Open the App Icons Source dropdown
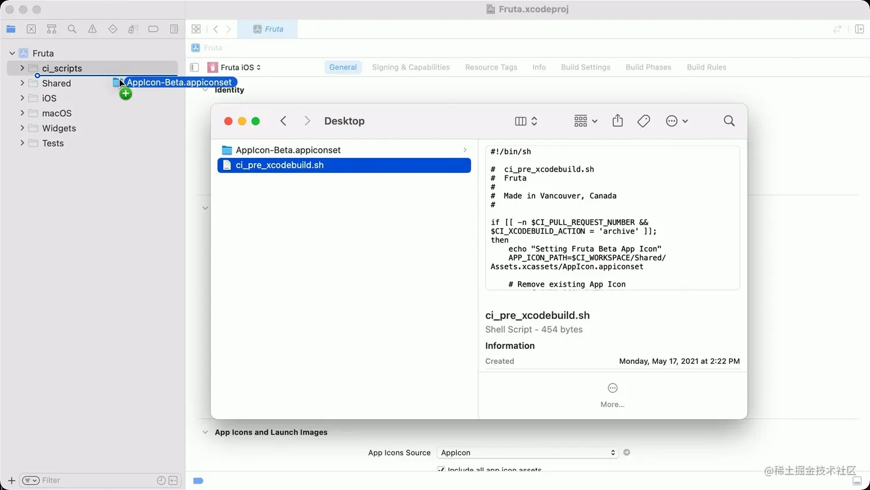The height and width of the screenshot is (490, 870). (x=527, y=453)
